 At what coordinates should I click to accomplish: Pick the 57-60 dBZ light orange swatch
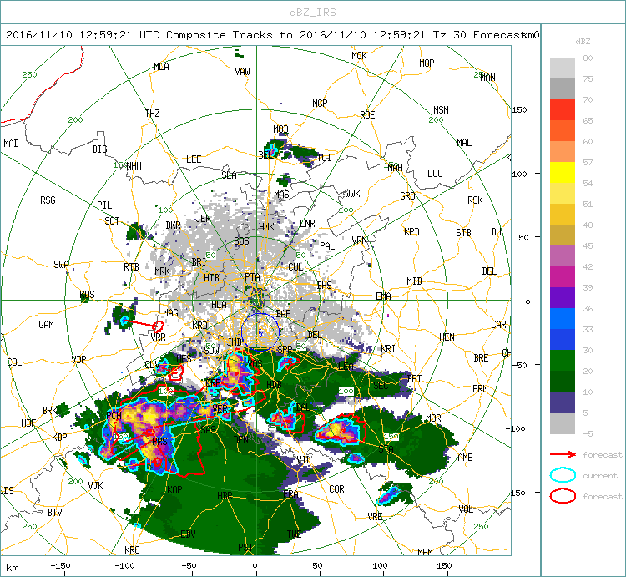562,151
